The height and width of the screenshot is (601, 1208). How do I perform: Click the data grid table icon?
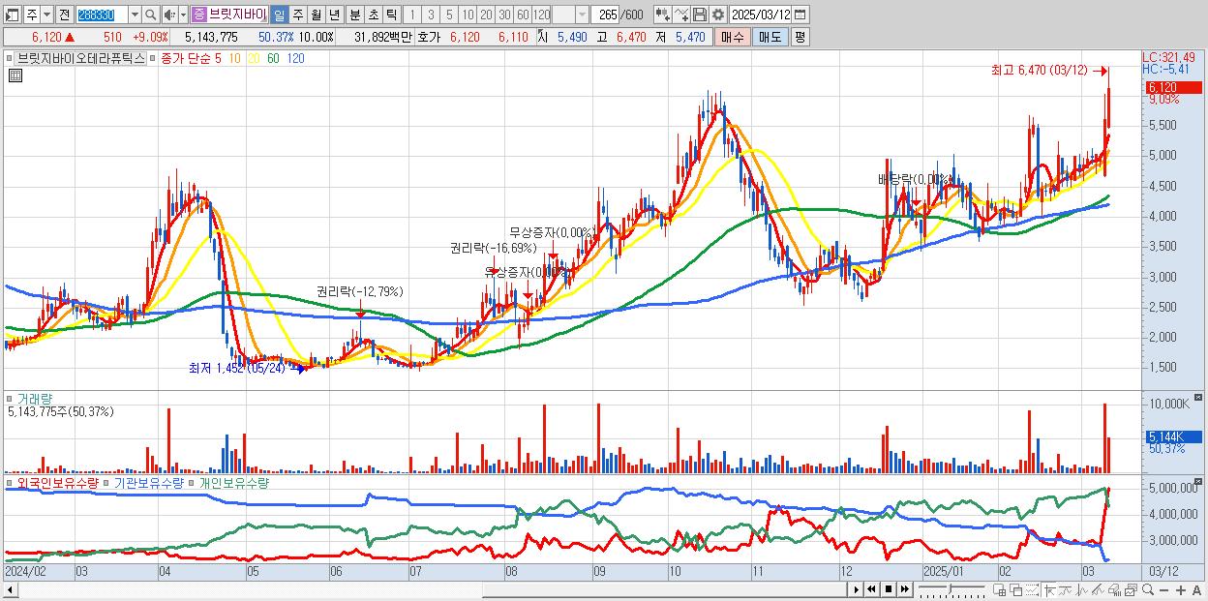pos(15,76)
